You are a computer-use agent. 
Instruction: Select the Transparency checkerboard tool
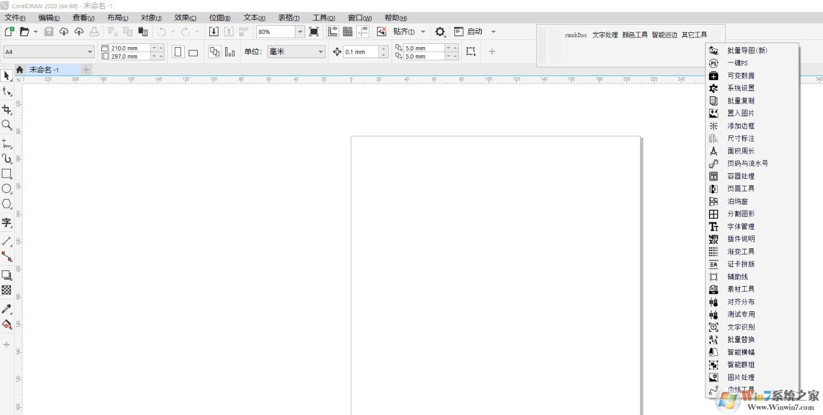[x=7, y=290]
